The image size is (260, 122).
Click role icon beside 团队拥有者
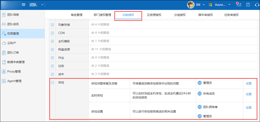[x=200, y=107]
